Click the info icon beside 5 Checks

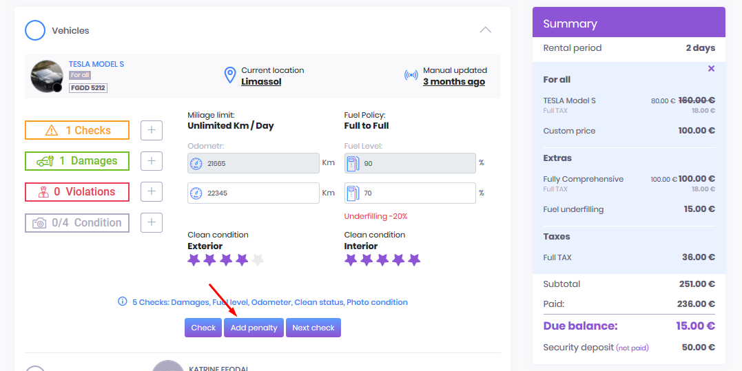pos(123,301)
